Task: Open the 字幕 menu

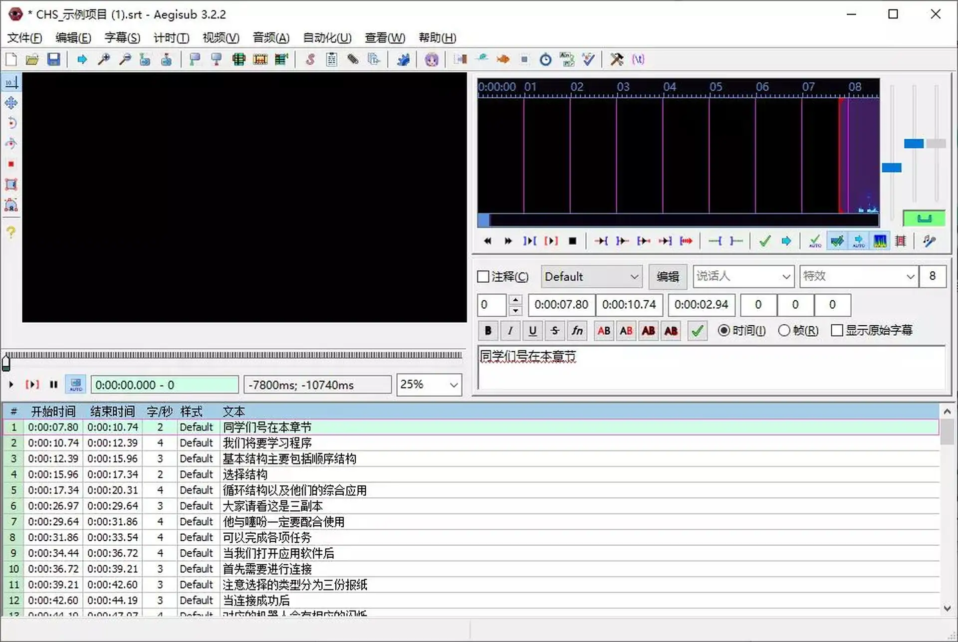Action: coord(122,38)
